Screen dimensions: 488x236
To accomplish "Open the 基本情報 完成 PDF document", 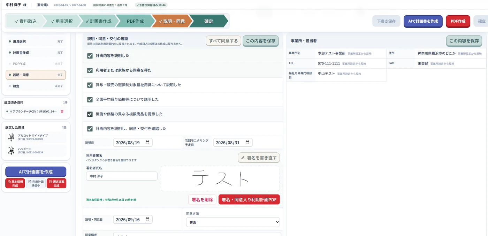I will (15, 183).
